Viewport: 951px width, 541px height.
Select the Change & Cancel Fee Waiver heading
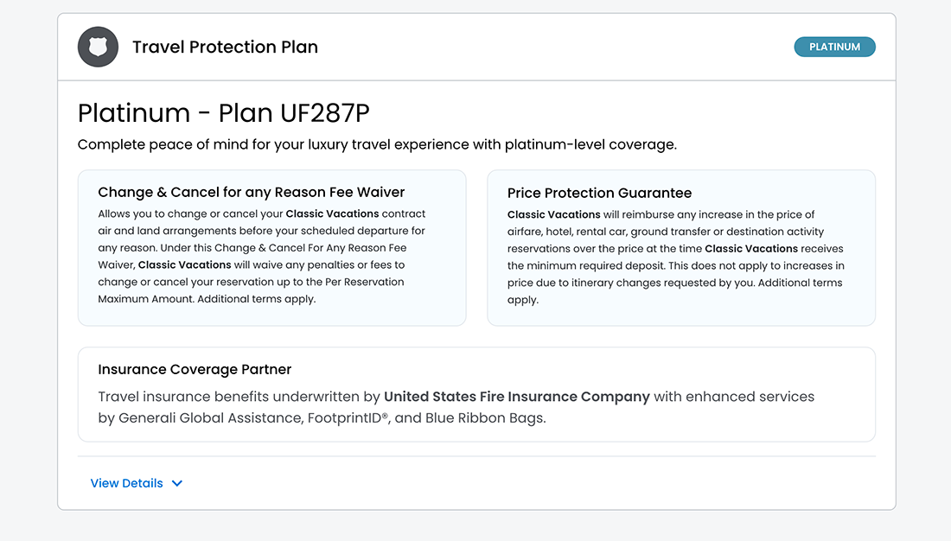pyautogui.click(x=251, y=192)
